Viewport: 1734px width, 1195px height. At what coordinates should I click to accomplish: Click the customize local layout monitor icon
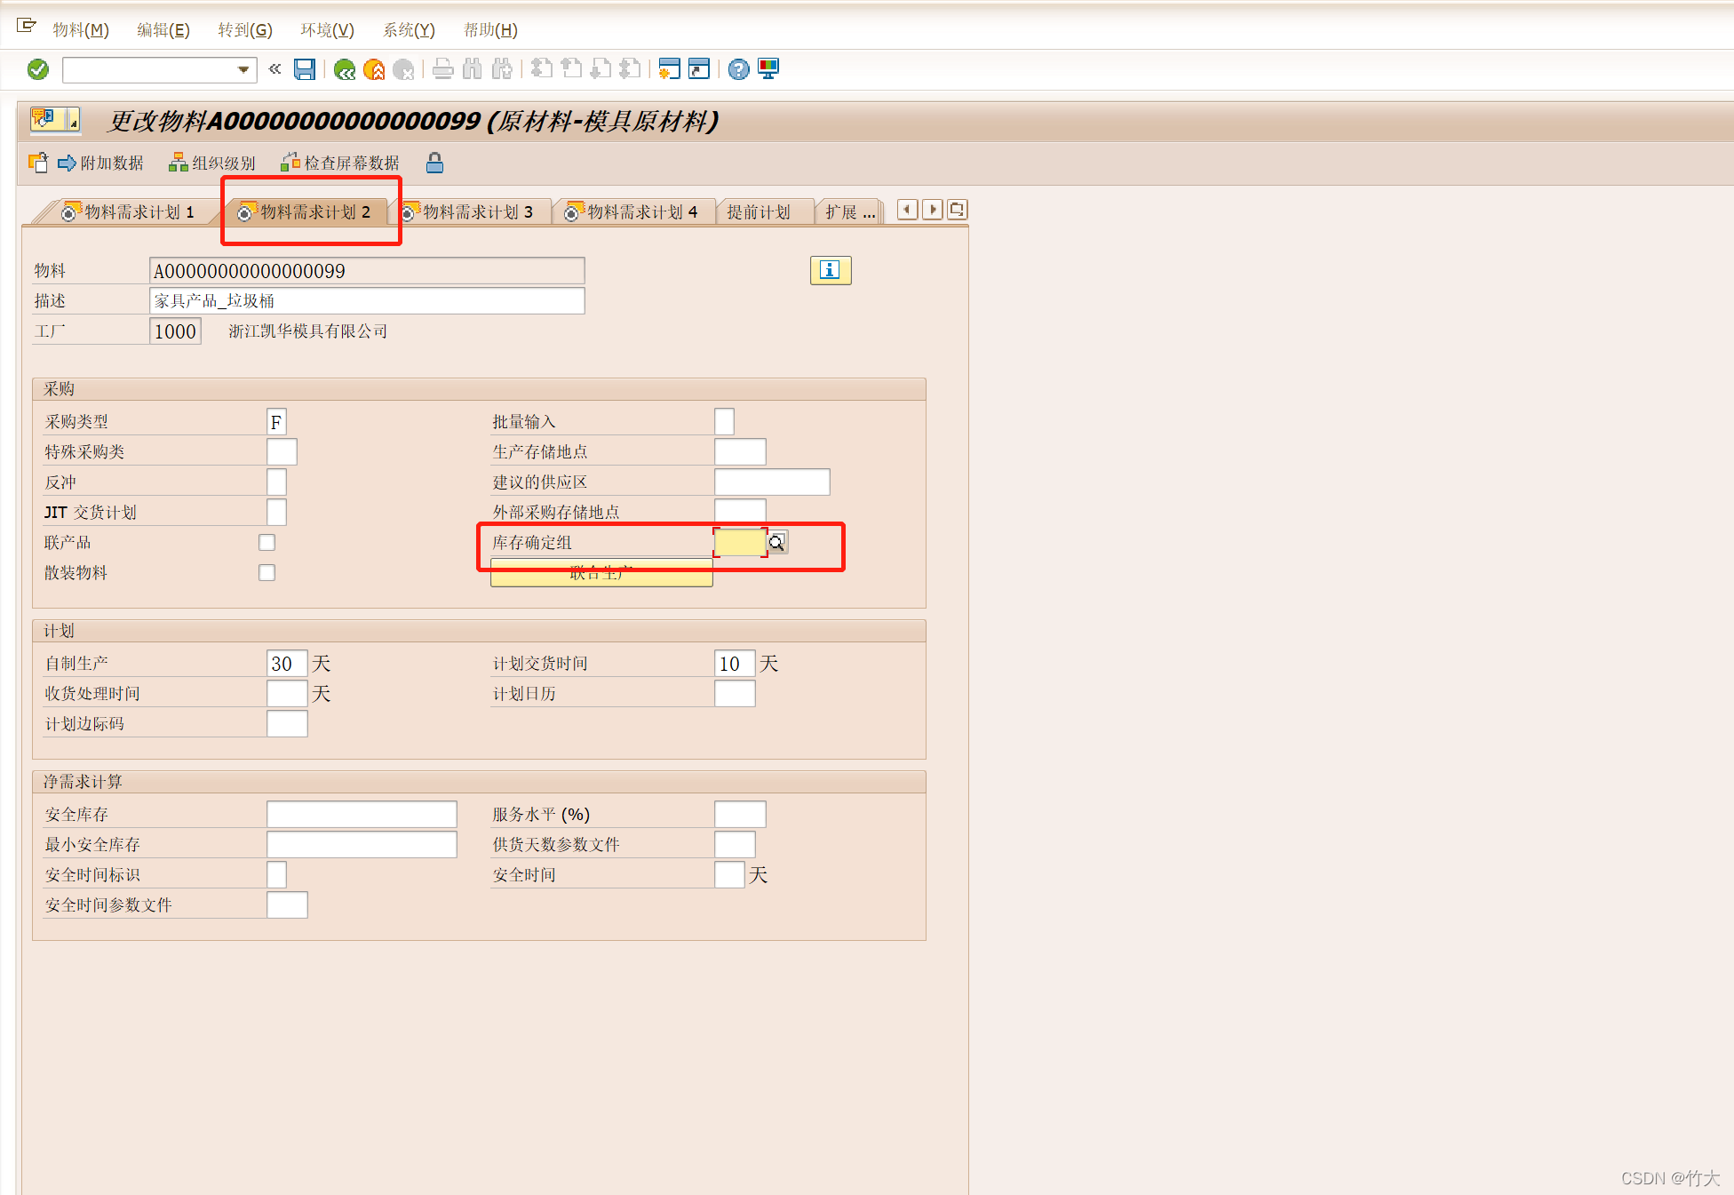click(768, 69)
